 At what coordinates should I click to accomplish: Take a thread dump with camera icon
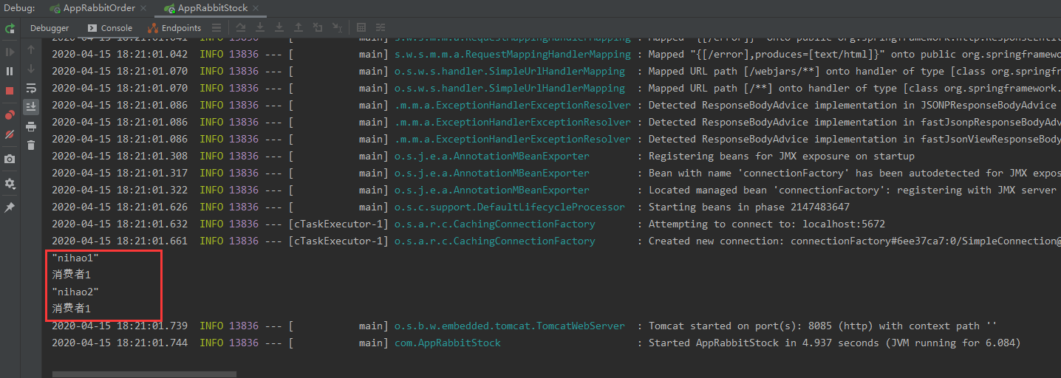click(x=10, y=159)
